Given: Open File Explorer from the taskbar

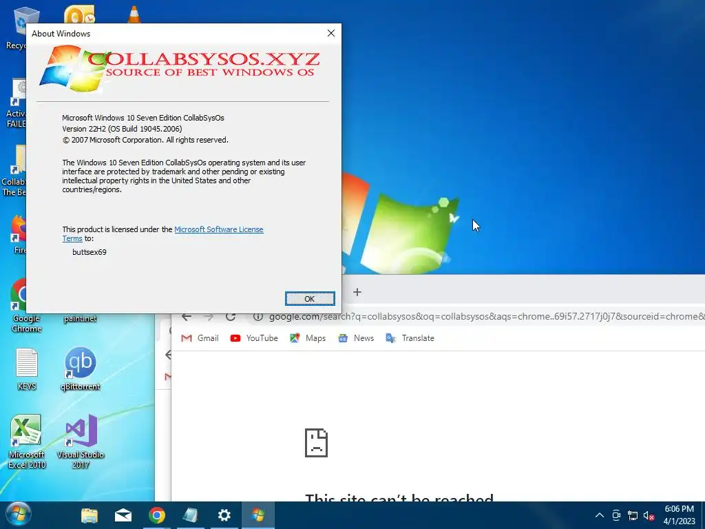Looking at the screenshot, I should pos(90,515).
